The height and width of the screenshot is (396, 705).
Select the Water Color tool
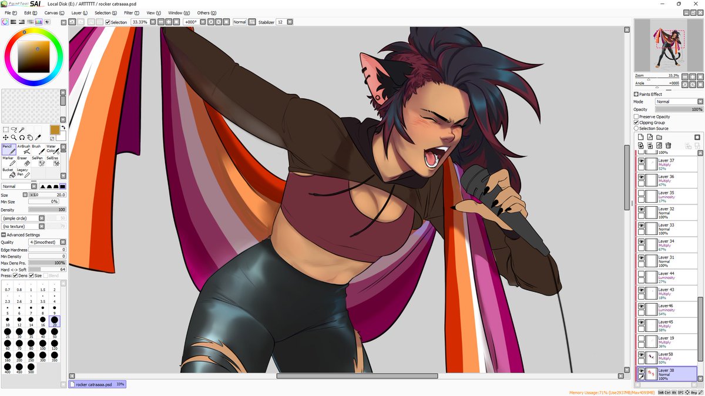[52, 149]
